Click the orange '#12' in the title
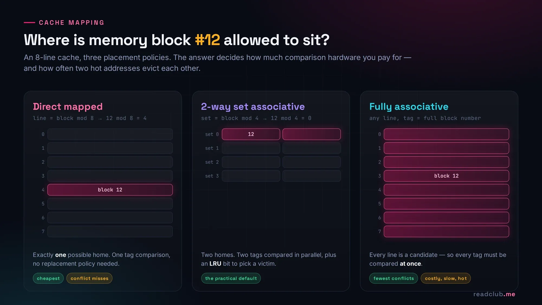The image size is (542, 305). 208,40
